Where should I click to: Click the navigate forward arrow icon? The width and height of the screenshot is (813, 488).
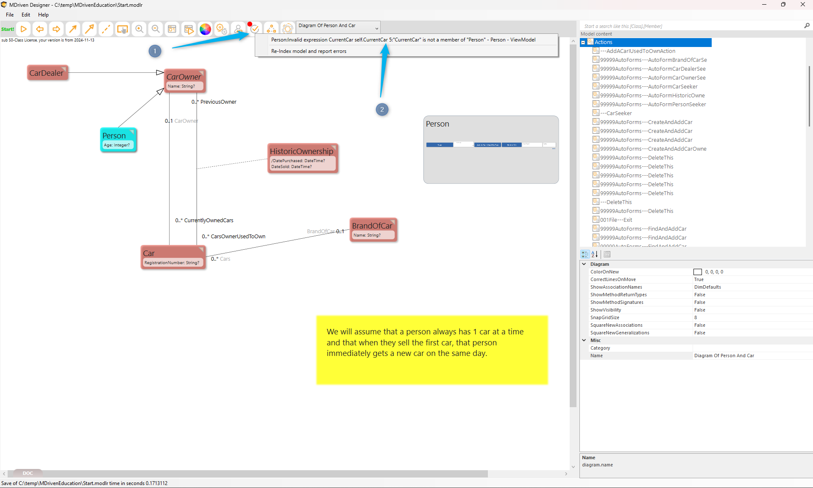pos(56,29)
